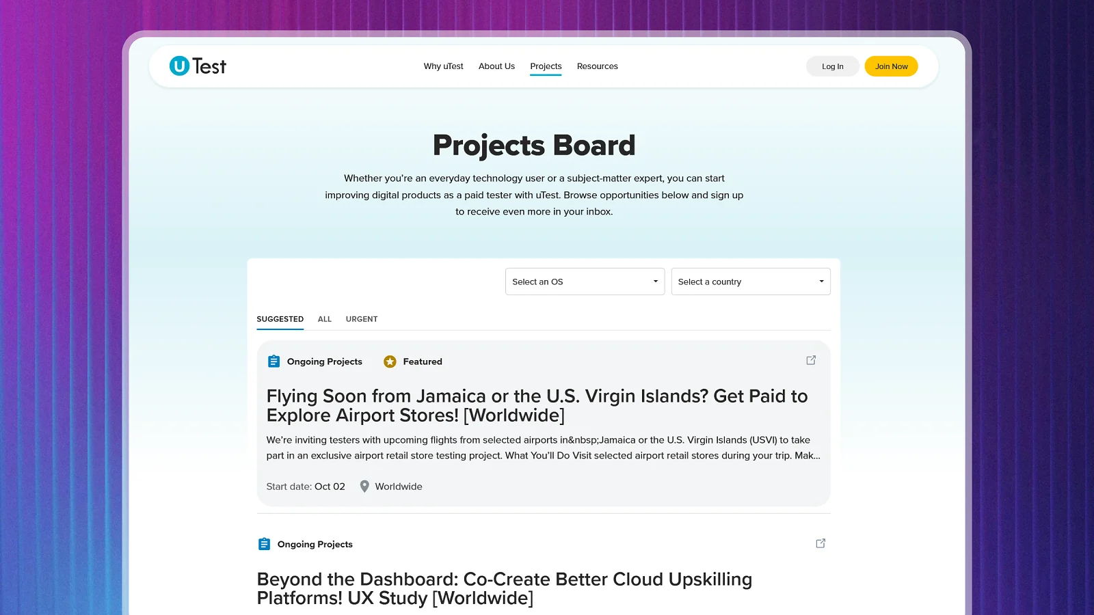Click the Featured label
Screen dimensions: 1094x615
click(423, 361)
